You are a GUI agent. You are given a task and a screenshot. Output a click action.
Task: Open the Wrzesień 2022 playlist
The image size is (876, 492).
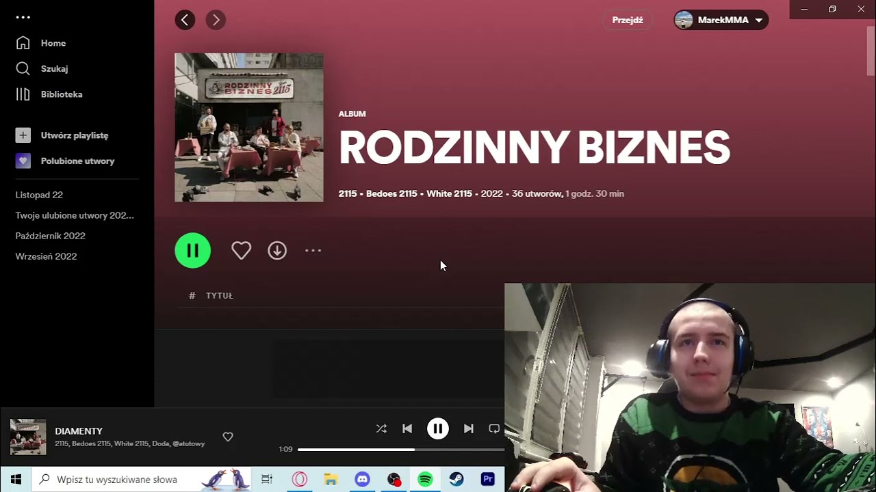click(46, 256)
